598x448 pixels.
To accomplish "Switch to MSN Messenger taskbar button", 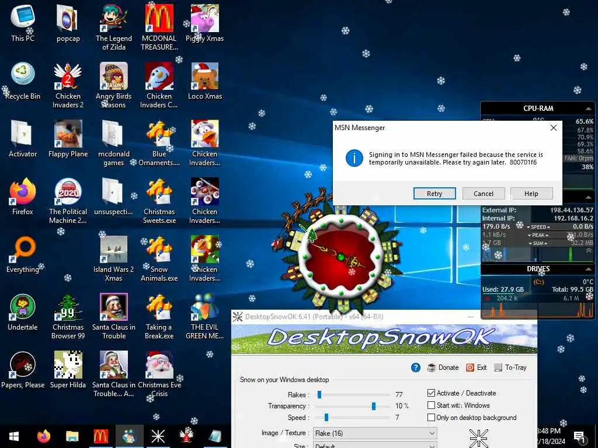I will pyautogui.click(x=129, y=436).
